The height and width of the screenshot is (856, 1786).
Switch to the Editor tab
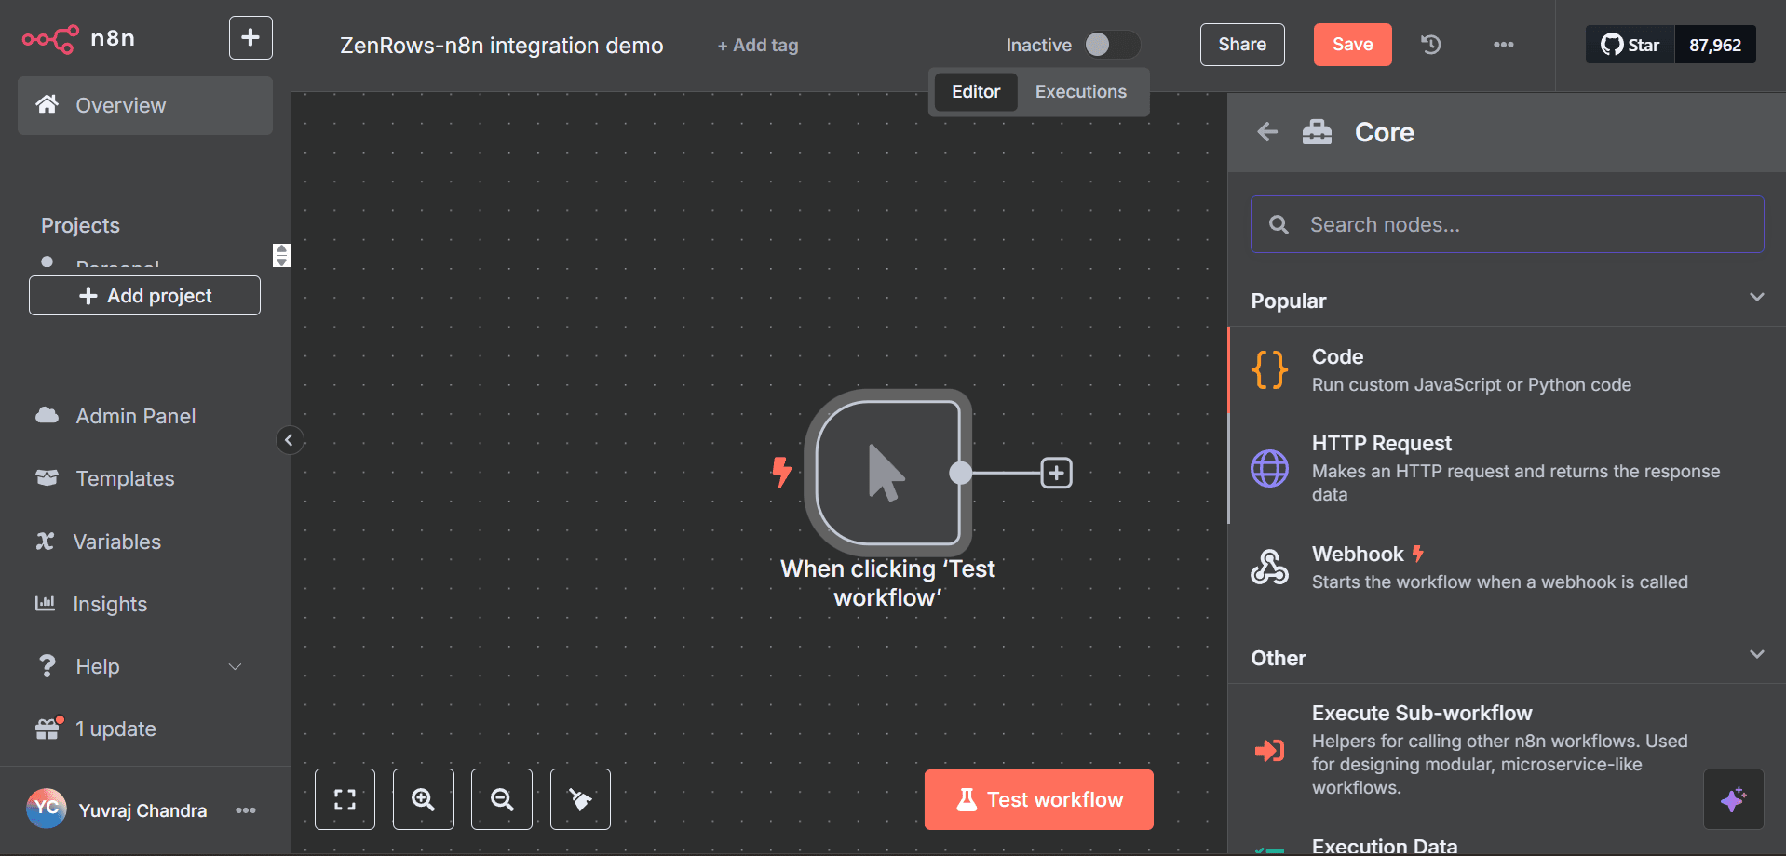tap(976, 92)
